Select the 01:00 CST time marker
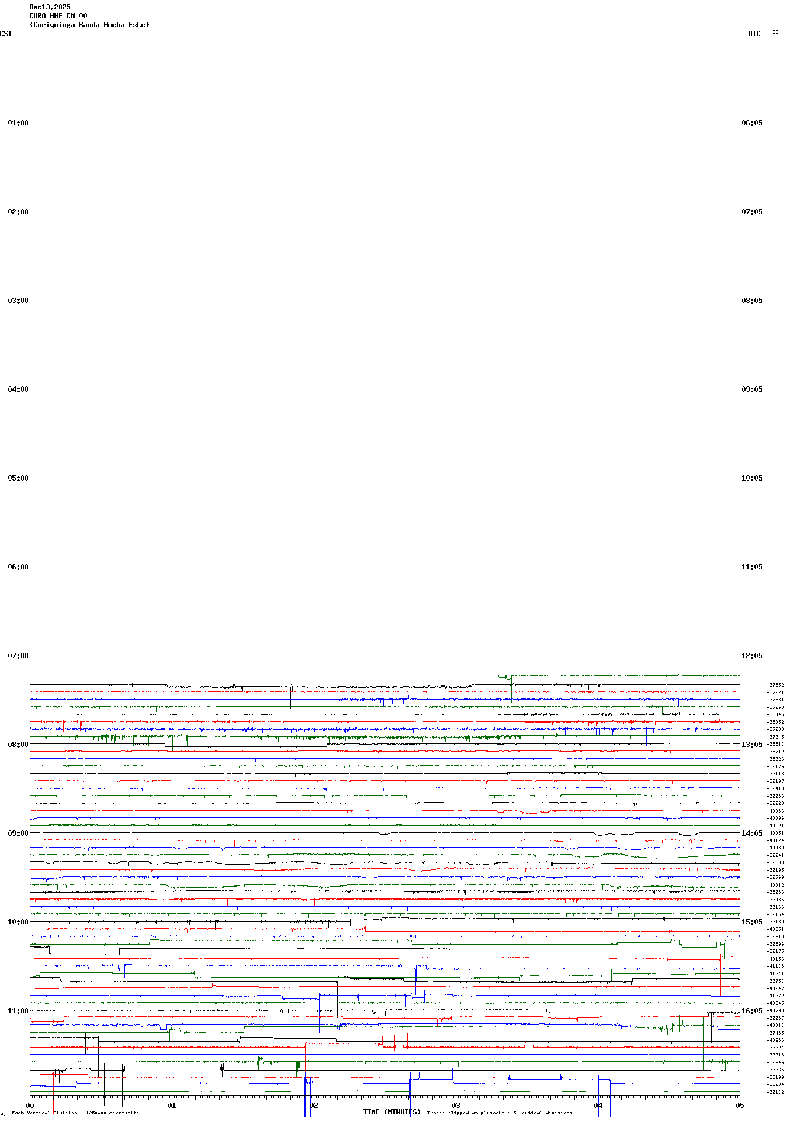 18,123
